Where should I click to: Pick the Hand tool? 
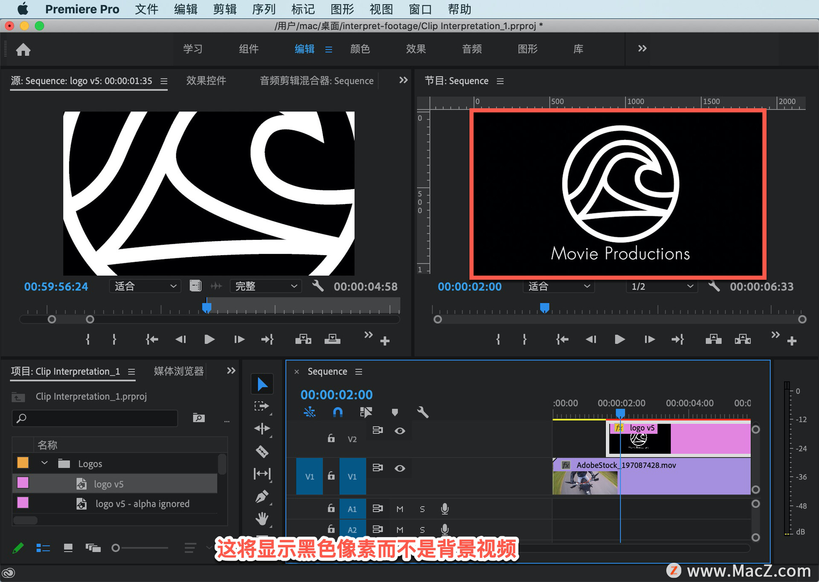click(262, 519)
